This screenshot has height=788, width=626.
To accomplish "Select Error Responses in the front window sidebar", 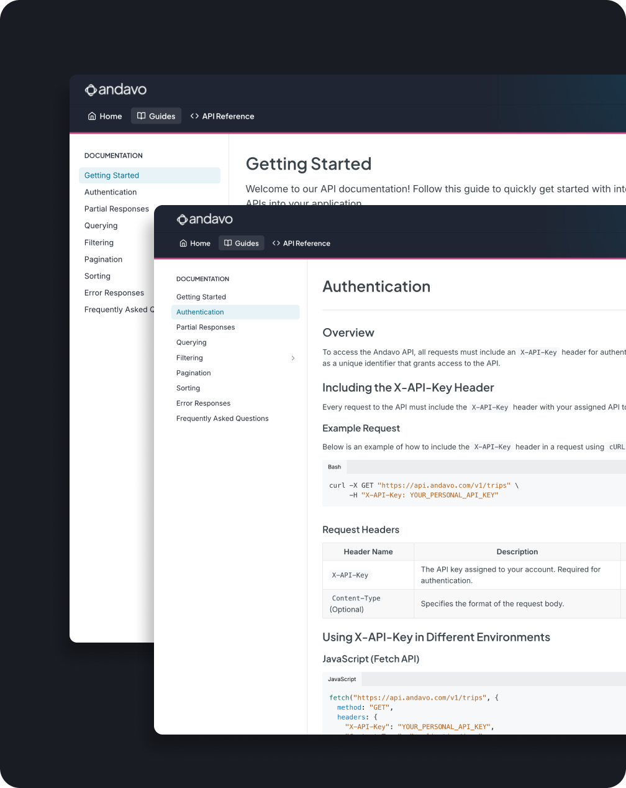I will pyautogui.click(x=203, y=403).
